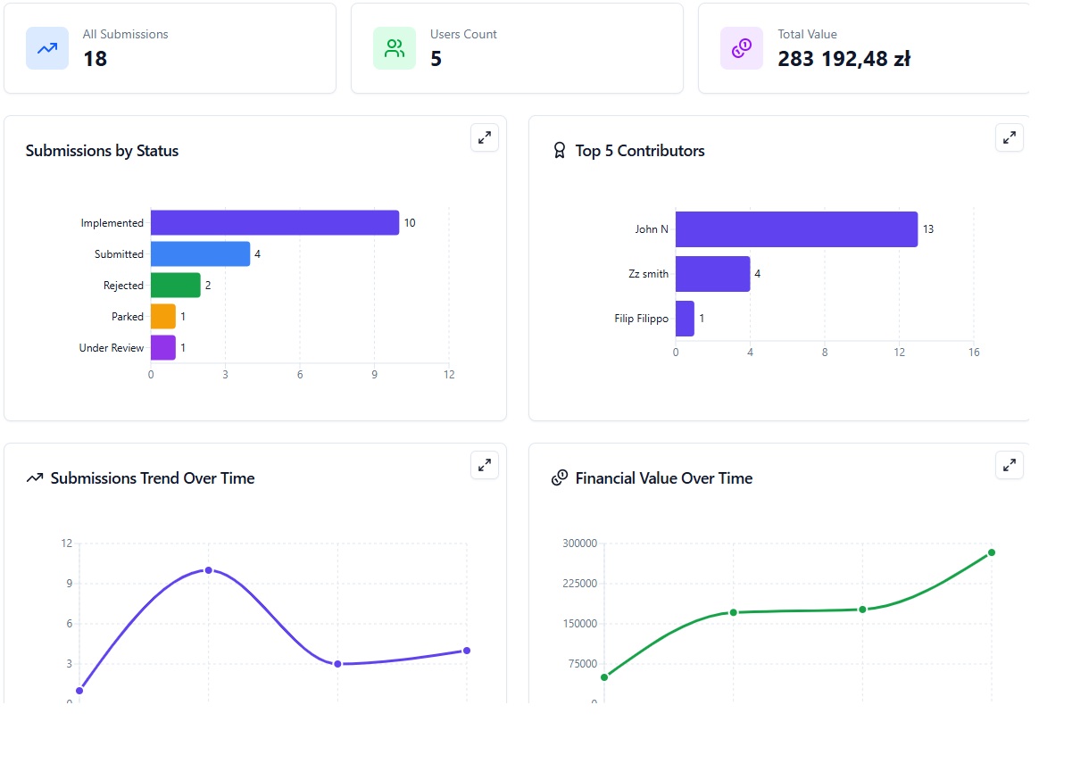Viewport: 1072px width, 780px height.
Task: Click the "Zz smith" contributor label
Action: tap(649, 274)
